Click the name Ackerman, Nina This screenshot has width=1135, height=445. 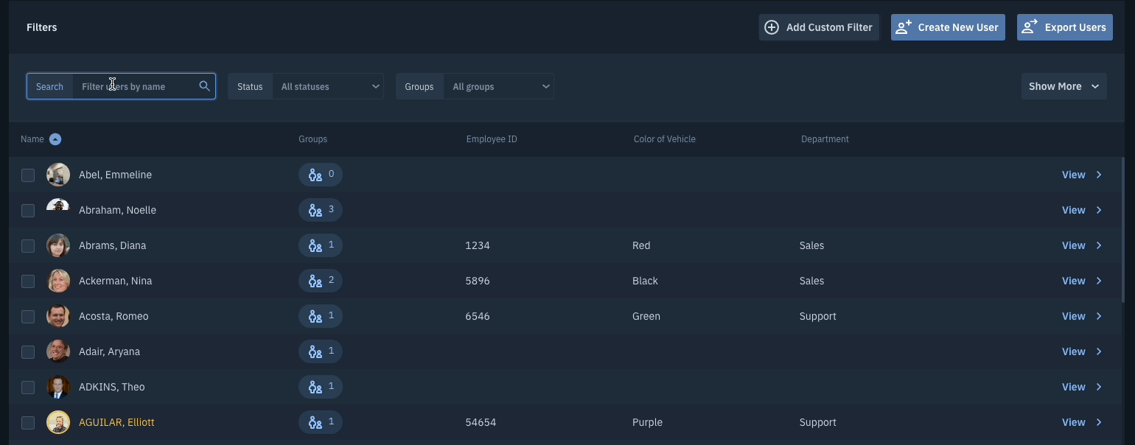[x=115, y=281]
